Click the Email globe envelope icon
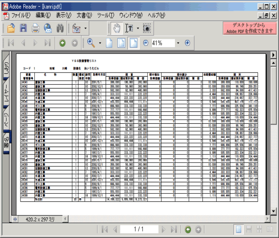Viewport: 279px width, 238px height. [48, 28]
